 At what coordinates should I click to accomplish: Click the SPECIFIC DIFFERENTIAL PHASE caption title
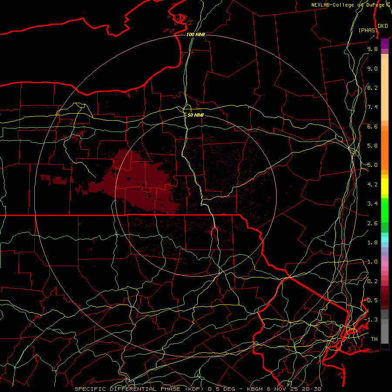[x=127, y=389]
